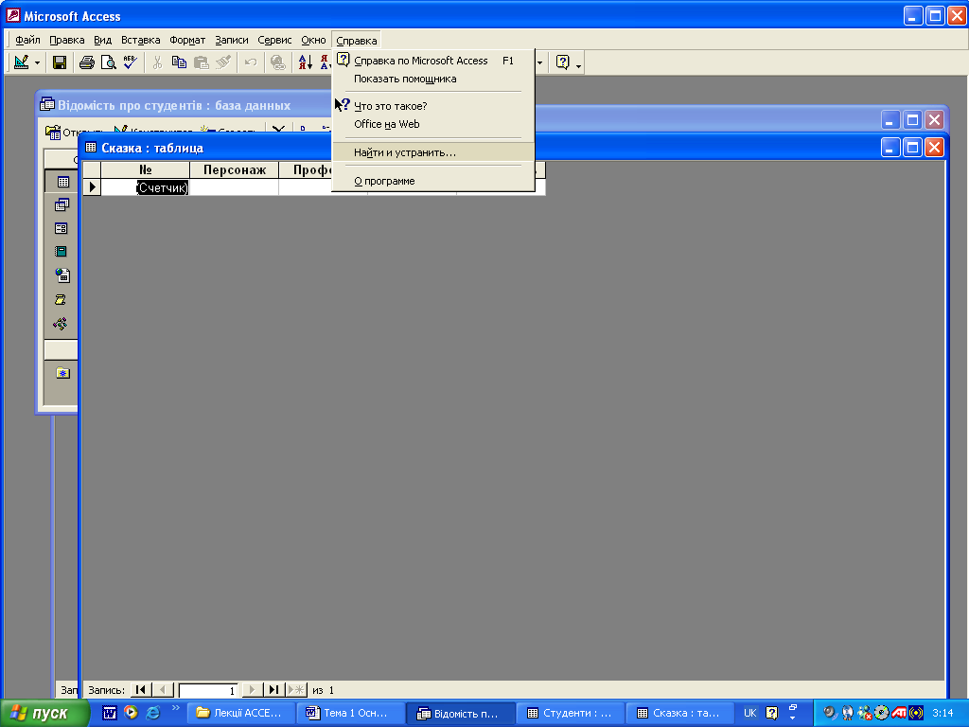Go to next record navigation button
This screenshot has height=727, width=969.
(x=252, y=690)
